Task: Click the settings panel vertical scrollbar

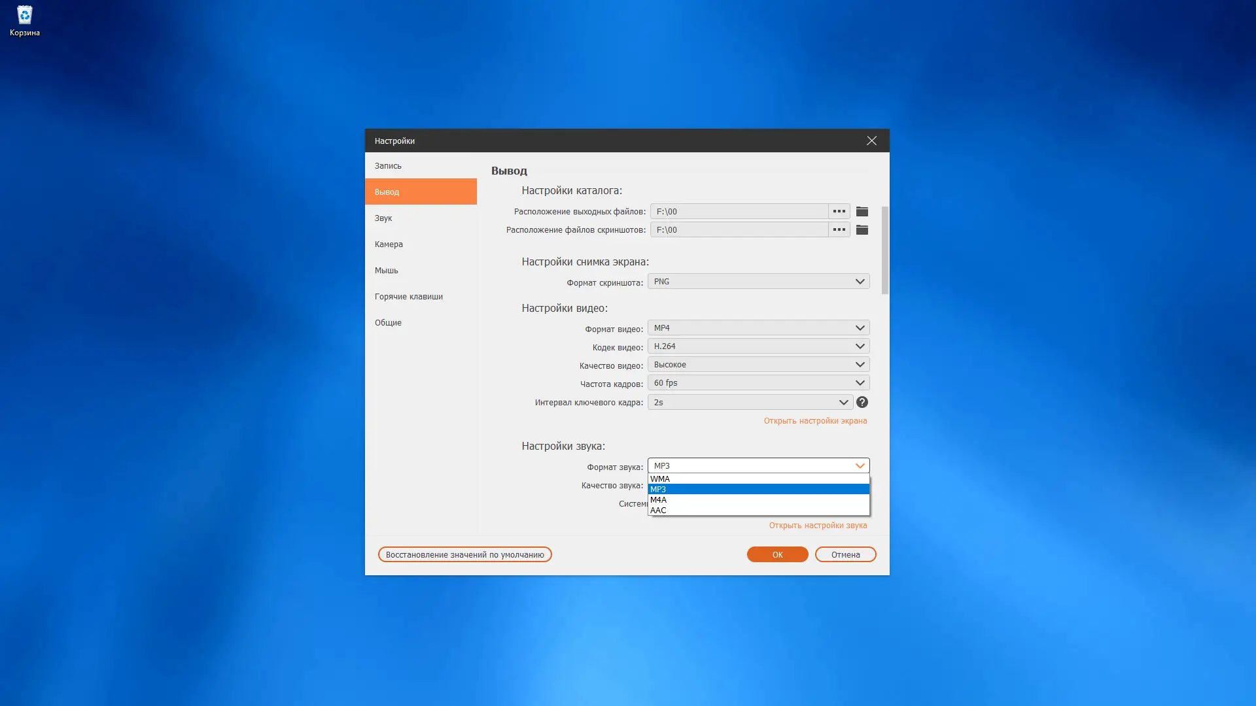Action: pyautogui.click(x=884, y=250)
